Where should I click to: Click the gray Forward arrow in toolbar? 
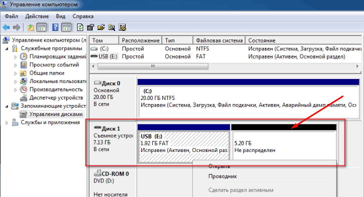[x=17, y=27]
